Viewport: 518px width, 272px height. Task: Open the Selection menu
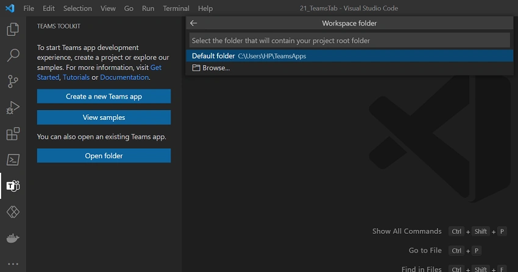(x=77, y=9)
